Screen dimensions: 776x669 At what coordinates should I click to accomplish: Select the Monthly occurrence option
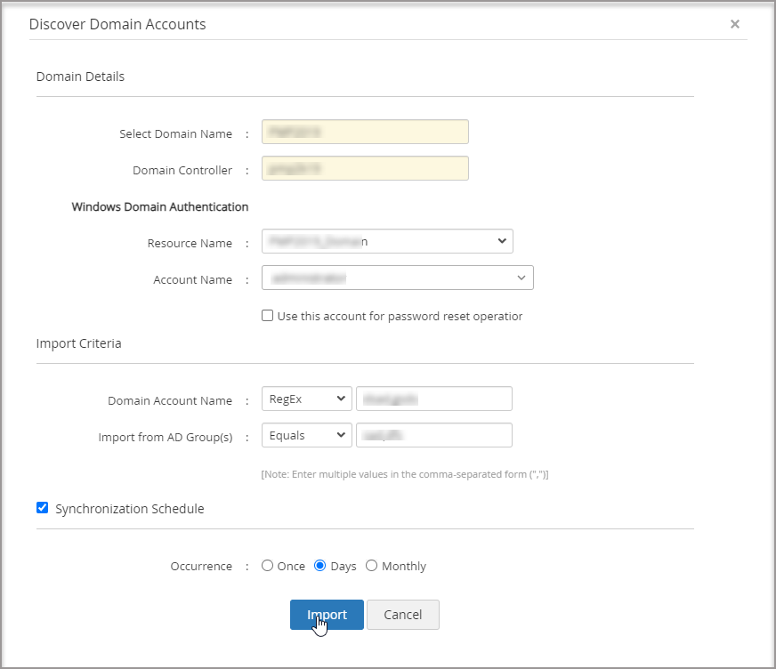tap(372, 566)
